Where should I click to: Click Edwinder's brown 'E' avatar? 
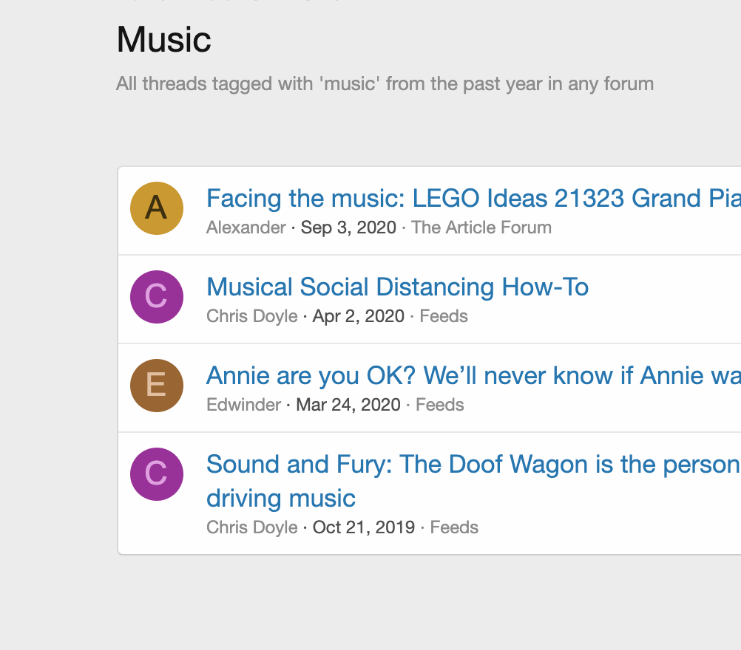click(157, 386)
